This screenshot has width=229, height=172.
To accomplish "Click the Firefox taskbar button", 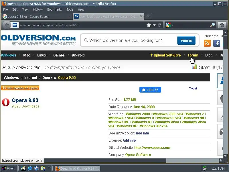I will point(78,169).
